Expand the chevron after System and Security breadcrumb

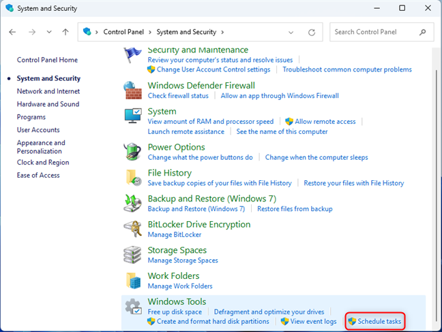point(222,32)
